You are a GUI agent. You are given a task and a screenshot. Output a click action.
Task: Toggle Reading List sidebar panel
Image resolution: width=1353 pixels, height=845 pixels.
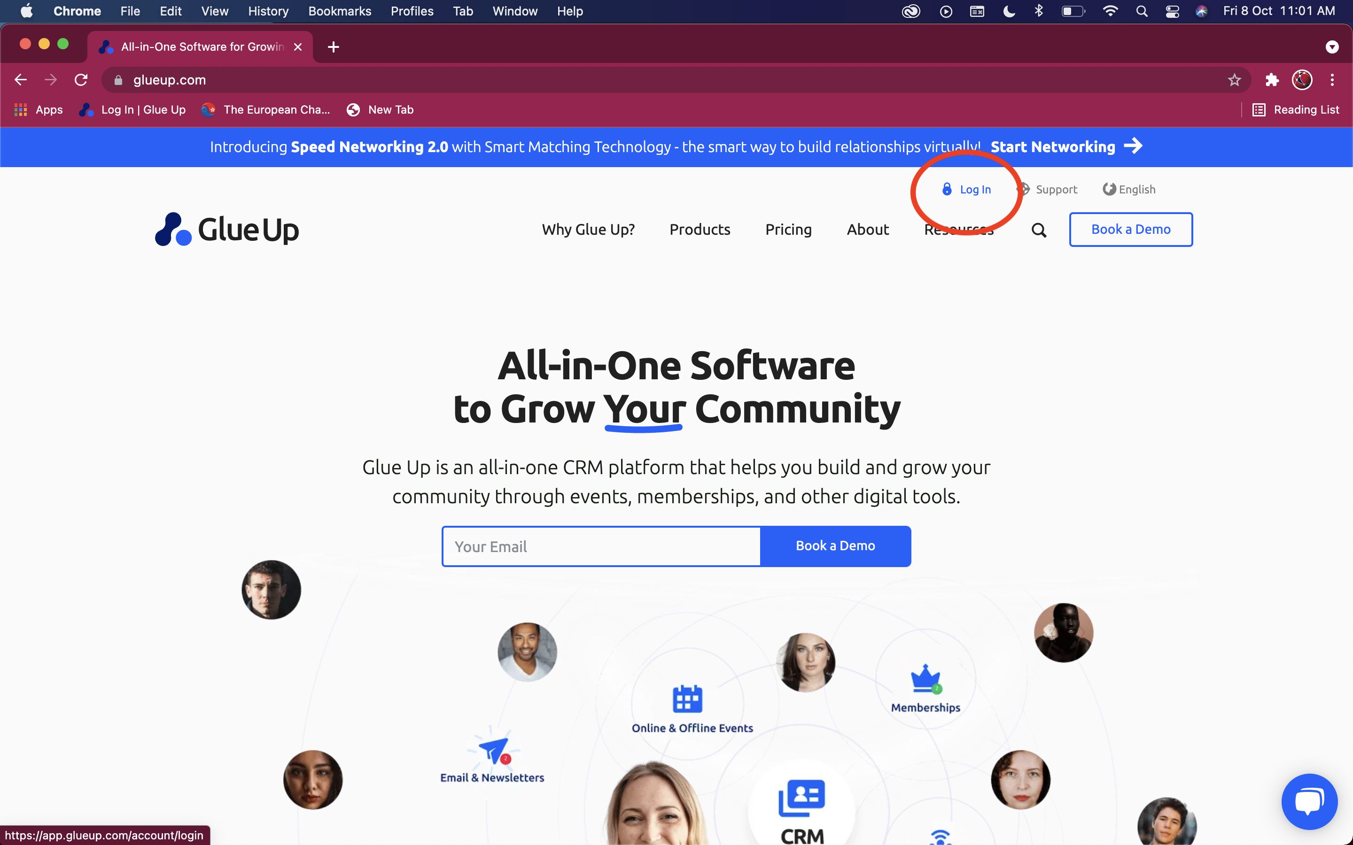[1296, 109]
